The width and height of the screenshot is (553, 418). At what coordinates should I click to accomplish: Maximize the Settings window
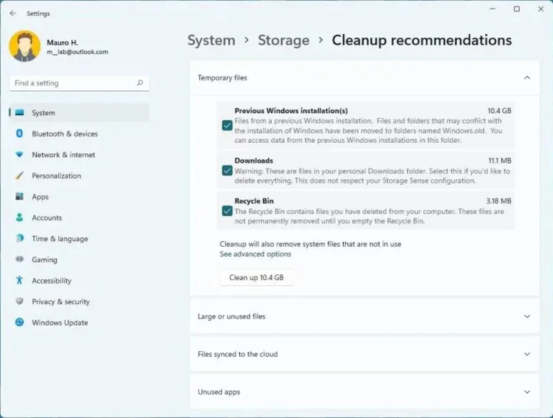pyautogui.click(x=516, y=9)
